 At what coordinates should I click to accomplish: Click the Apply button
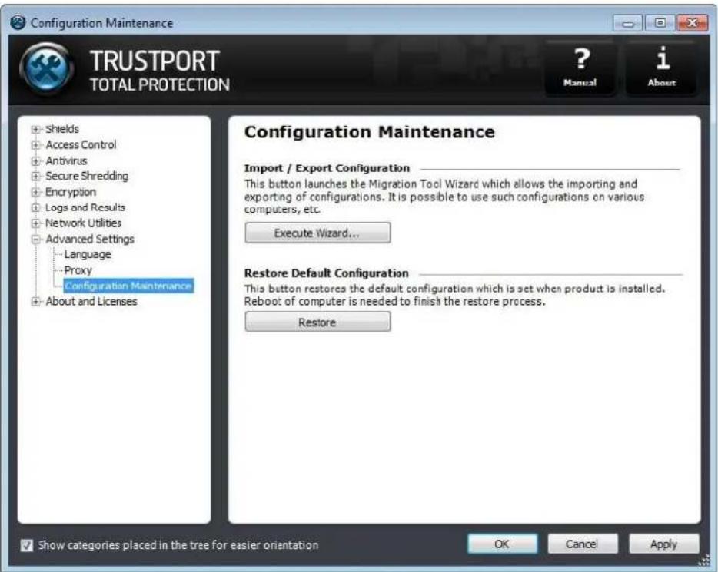click(x=664, y=544)
